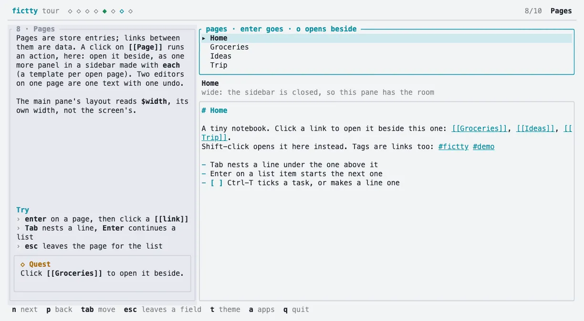Select Trip in the pages list
The width and height of the screenshot is (584, 321).
point(386,65)
